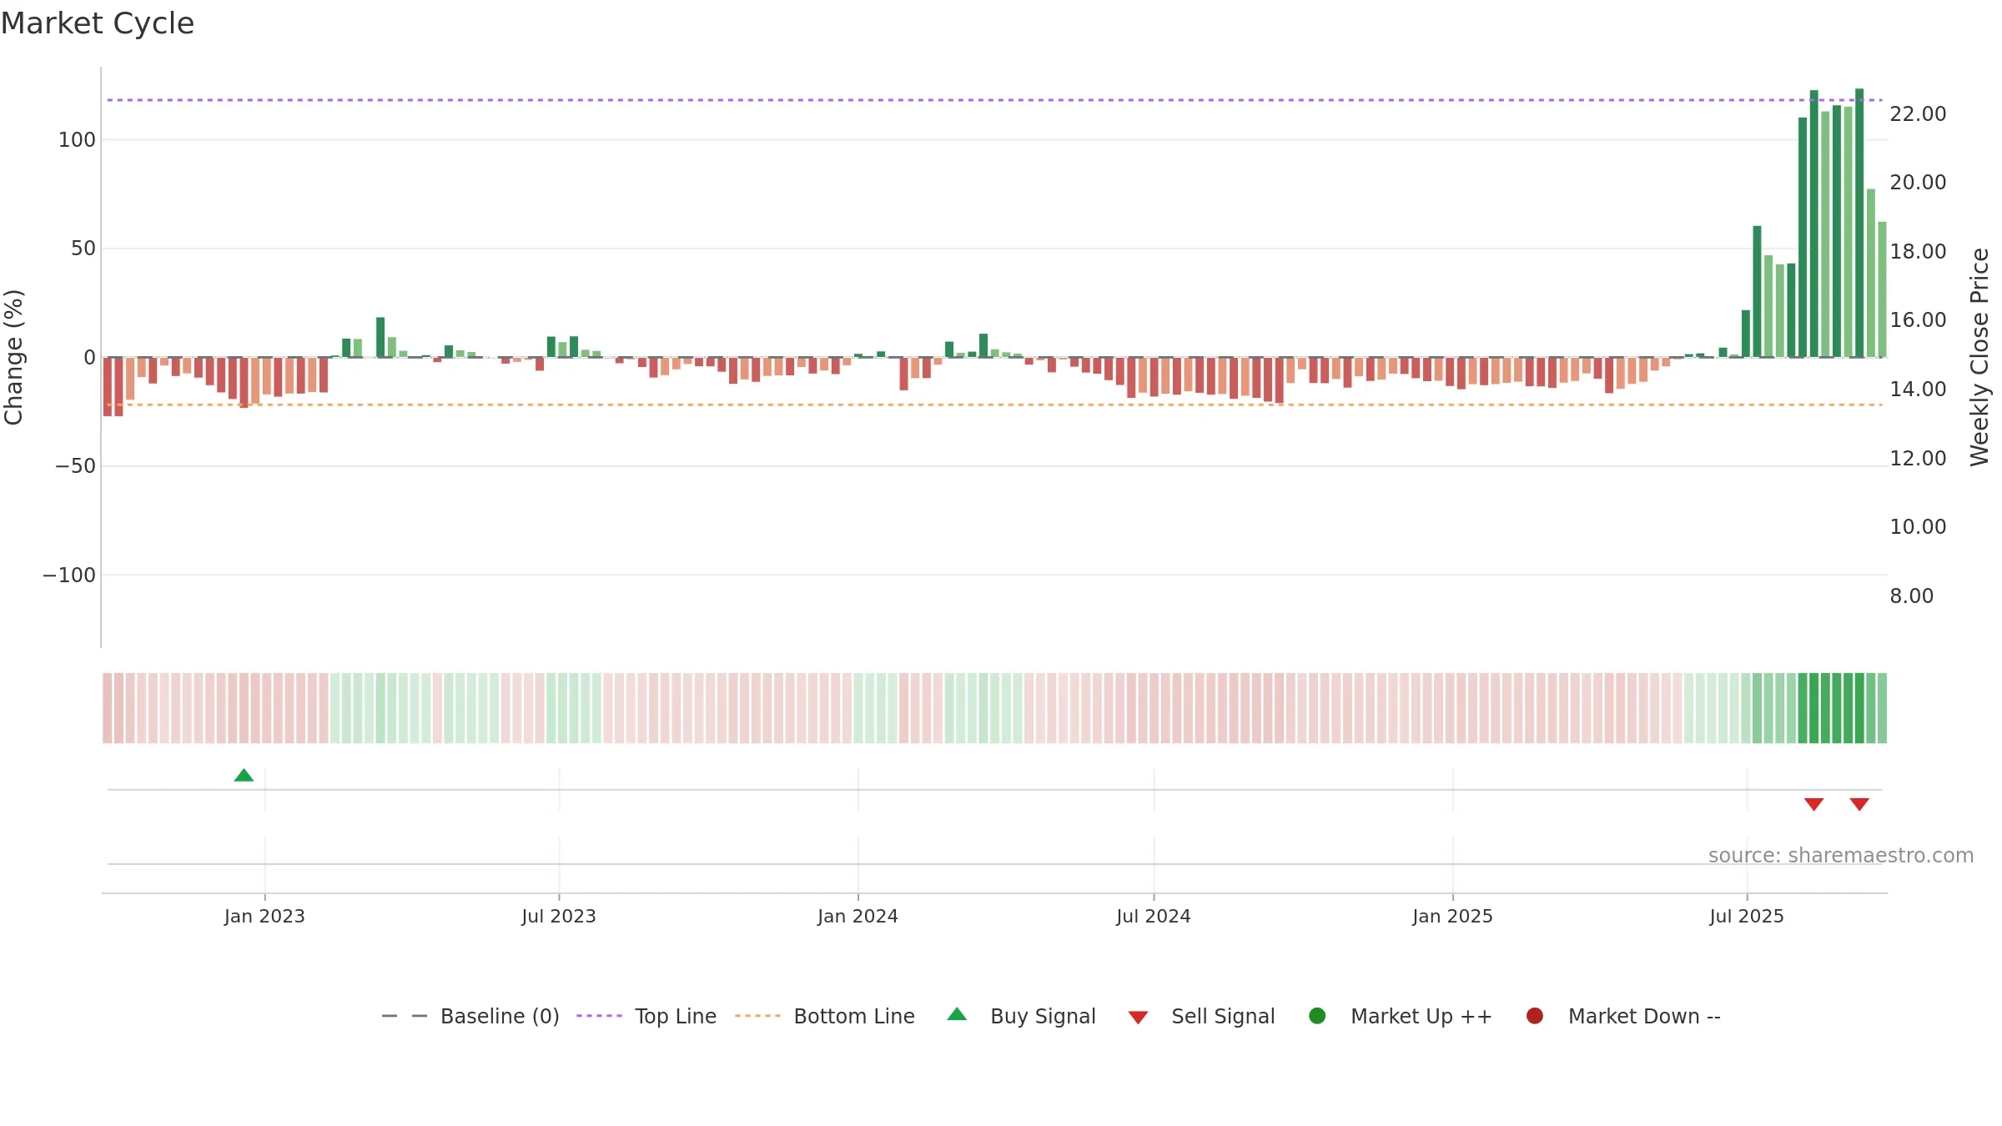
Task: Click the Jan 2023 axis label
Action: [x=264, y=917]
